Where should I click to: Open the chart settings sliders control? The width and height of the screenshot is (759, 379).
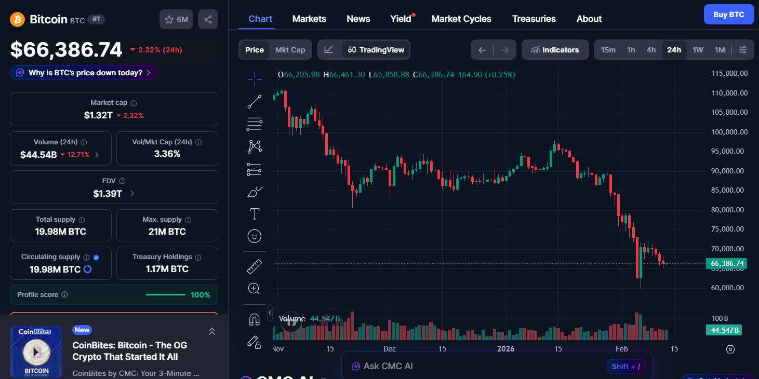(743, 49)
